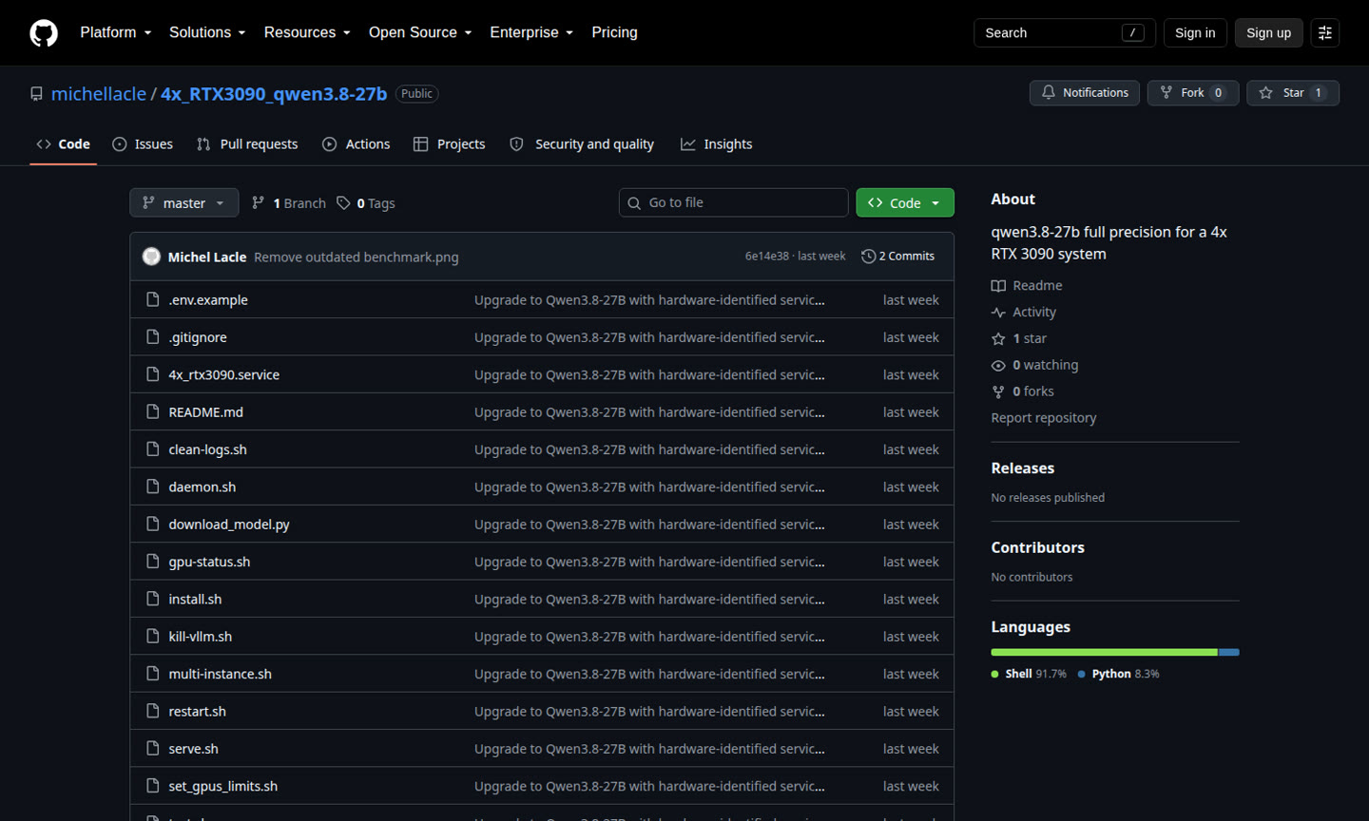Click the file icon for restart.sh
The image size is (1369, 821).
pyautogui.click(x=152, y=711)
